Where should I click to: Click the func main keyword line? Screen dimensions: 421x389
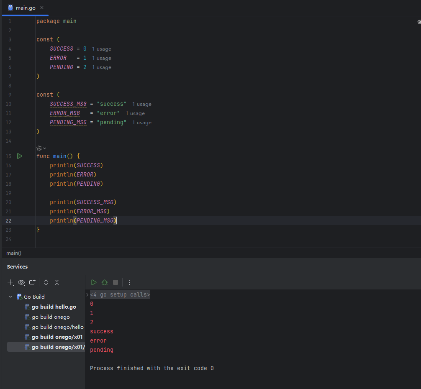58,156
